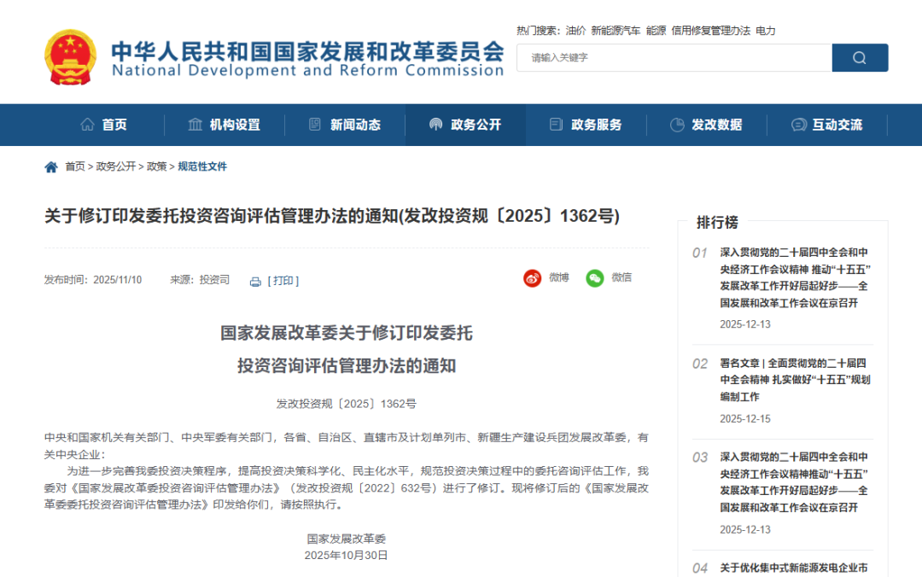This screenshot has height=577, width=922.
Task: Click the printer icon
Action: 255,282
